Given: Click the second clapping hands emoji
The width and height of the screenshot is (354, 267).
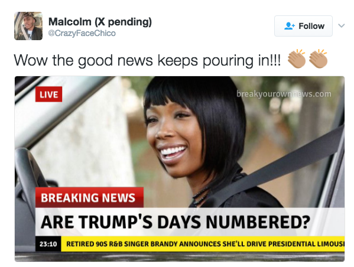Looking at the screenshot, I should click(x=318, y=58).
